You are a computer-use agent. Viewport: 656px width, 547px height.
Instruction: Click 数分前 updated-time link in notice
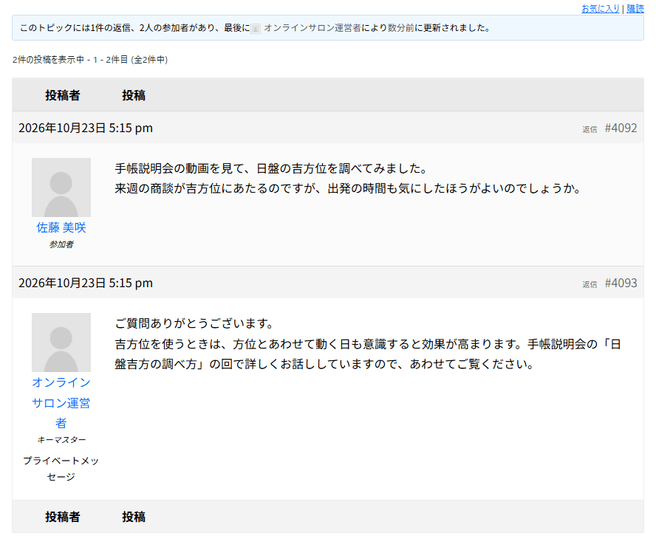[x=400, y=28]
